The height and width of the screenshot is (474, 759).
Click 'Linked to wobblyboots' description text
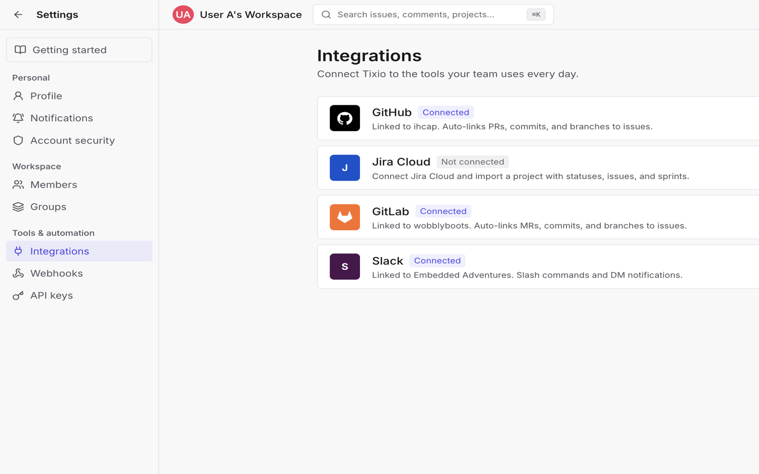[530, 225]
